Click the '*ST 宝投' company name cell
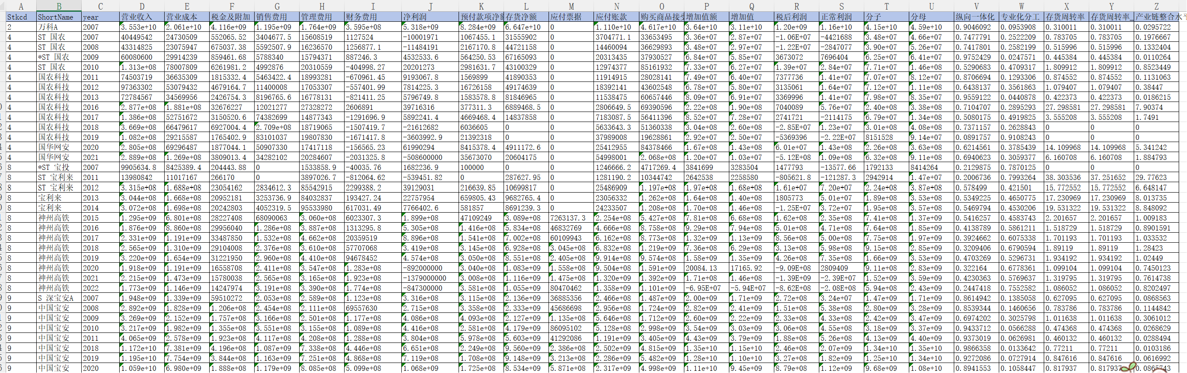The width and height of the screenshot is (1187, 373). 59,167
